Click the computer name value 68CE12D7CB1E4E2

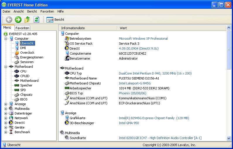tap(133, 53)
